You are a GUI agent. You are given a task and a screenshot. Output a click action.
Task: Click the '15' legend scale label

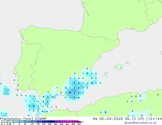tap(38, 124)
